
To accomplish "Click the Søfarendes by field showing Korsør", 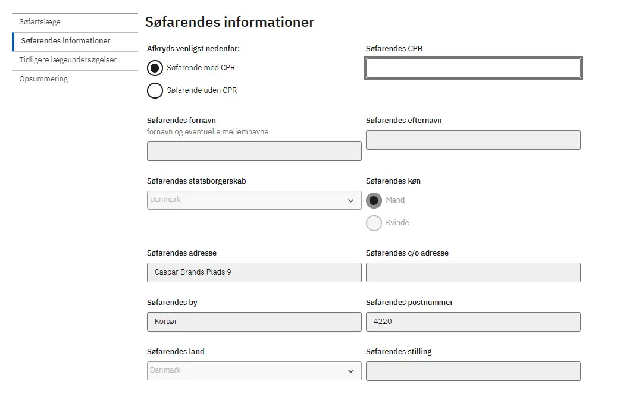I will tap(254, 322).
